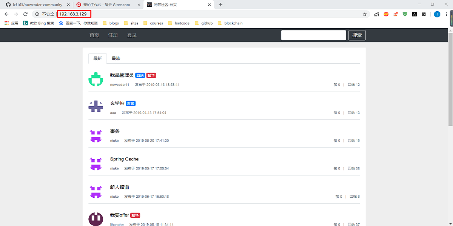453x226 pixels.
Task: Reload the current page
Action: (25, 14)
